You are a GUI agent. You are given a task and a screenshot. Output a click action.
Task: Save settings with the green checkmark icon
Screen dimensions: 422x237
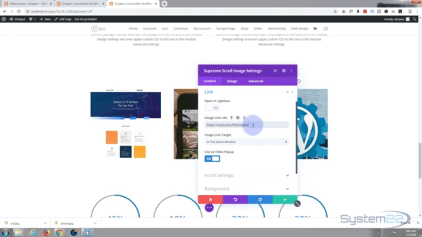click(x=285, y=199)
